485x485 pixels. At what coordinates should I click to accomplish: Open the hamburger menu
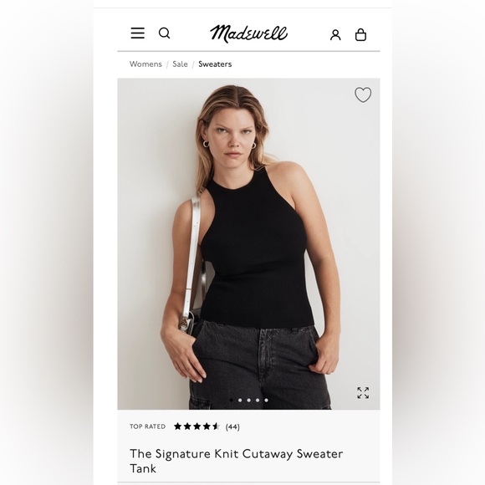click(138, 33)
